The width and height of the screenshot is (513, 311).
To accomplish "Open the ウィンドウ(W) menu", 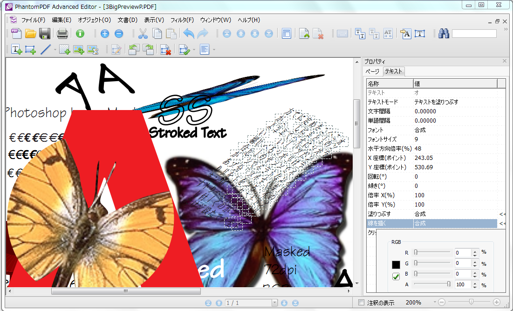I will click(x=216, y=20).
